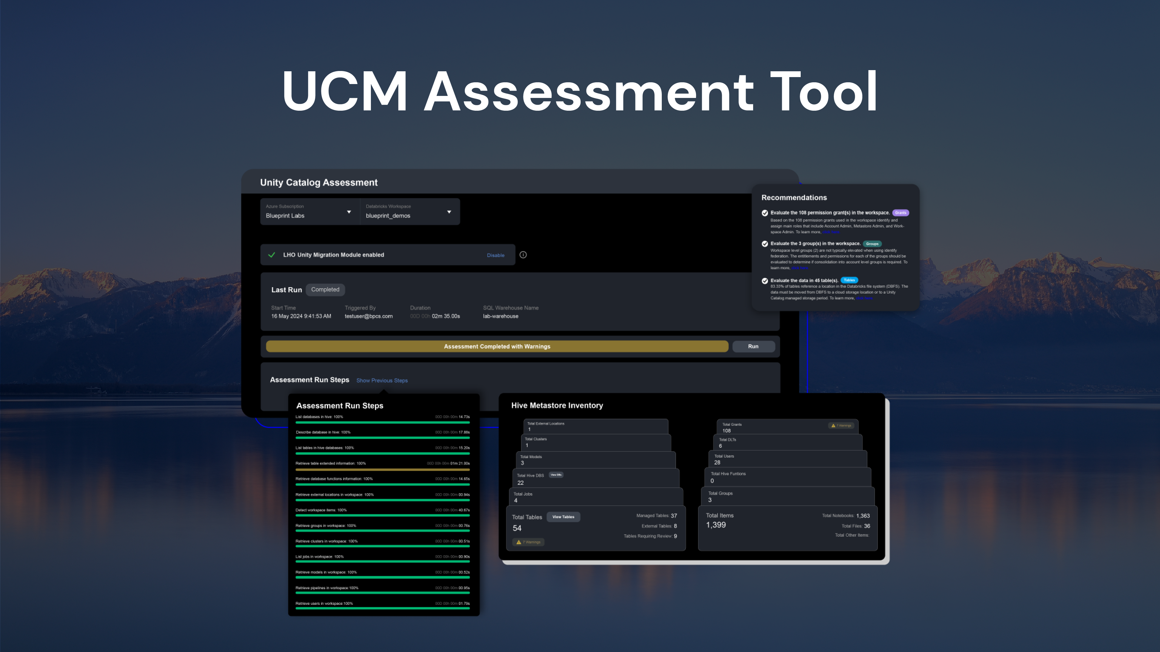The height and width of the screenshot is (652, 1160).
Task: Click 'Retrieve pipelines in workspace:100%' step
Action: (x=327, y=588)
